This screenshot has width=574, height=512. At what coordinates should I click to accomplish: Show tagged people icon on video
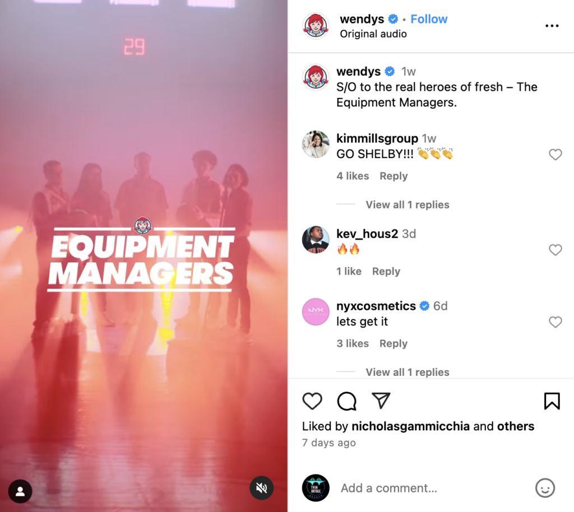[x=20, y=491]
